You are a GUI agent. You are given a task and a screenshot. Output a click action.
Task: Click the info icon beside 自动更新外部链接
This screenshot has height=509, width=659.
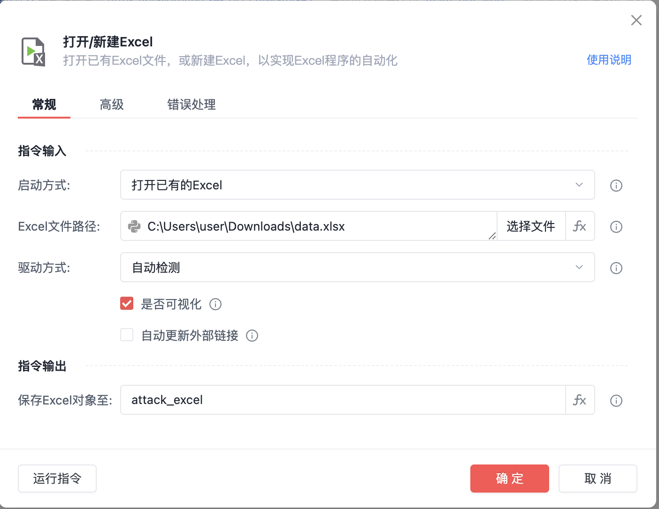[x=252, y=336]
